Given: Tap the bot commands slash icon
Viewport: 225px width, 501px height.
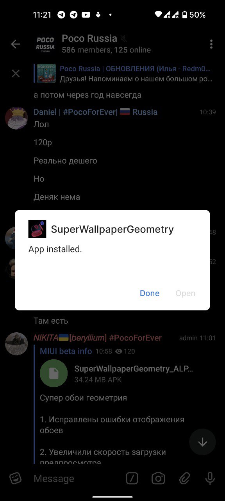Looking at the screenshot, I should 132,478.
